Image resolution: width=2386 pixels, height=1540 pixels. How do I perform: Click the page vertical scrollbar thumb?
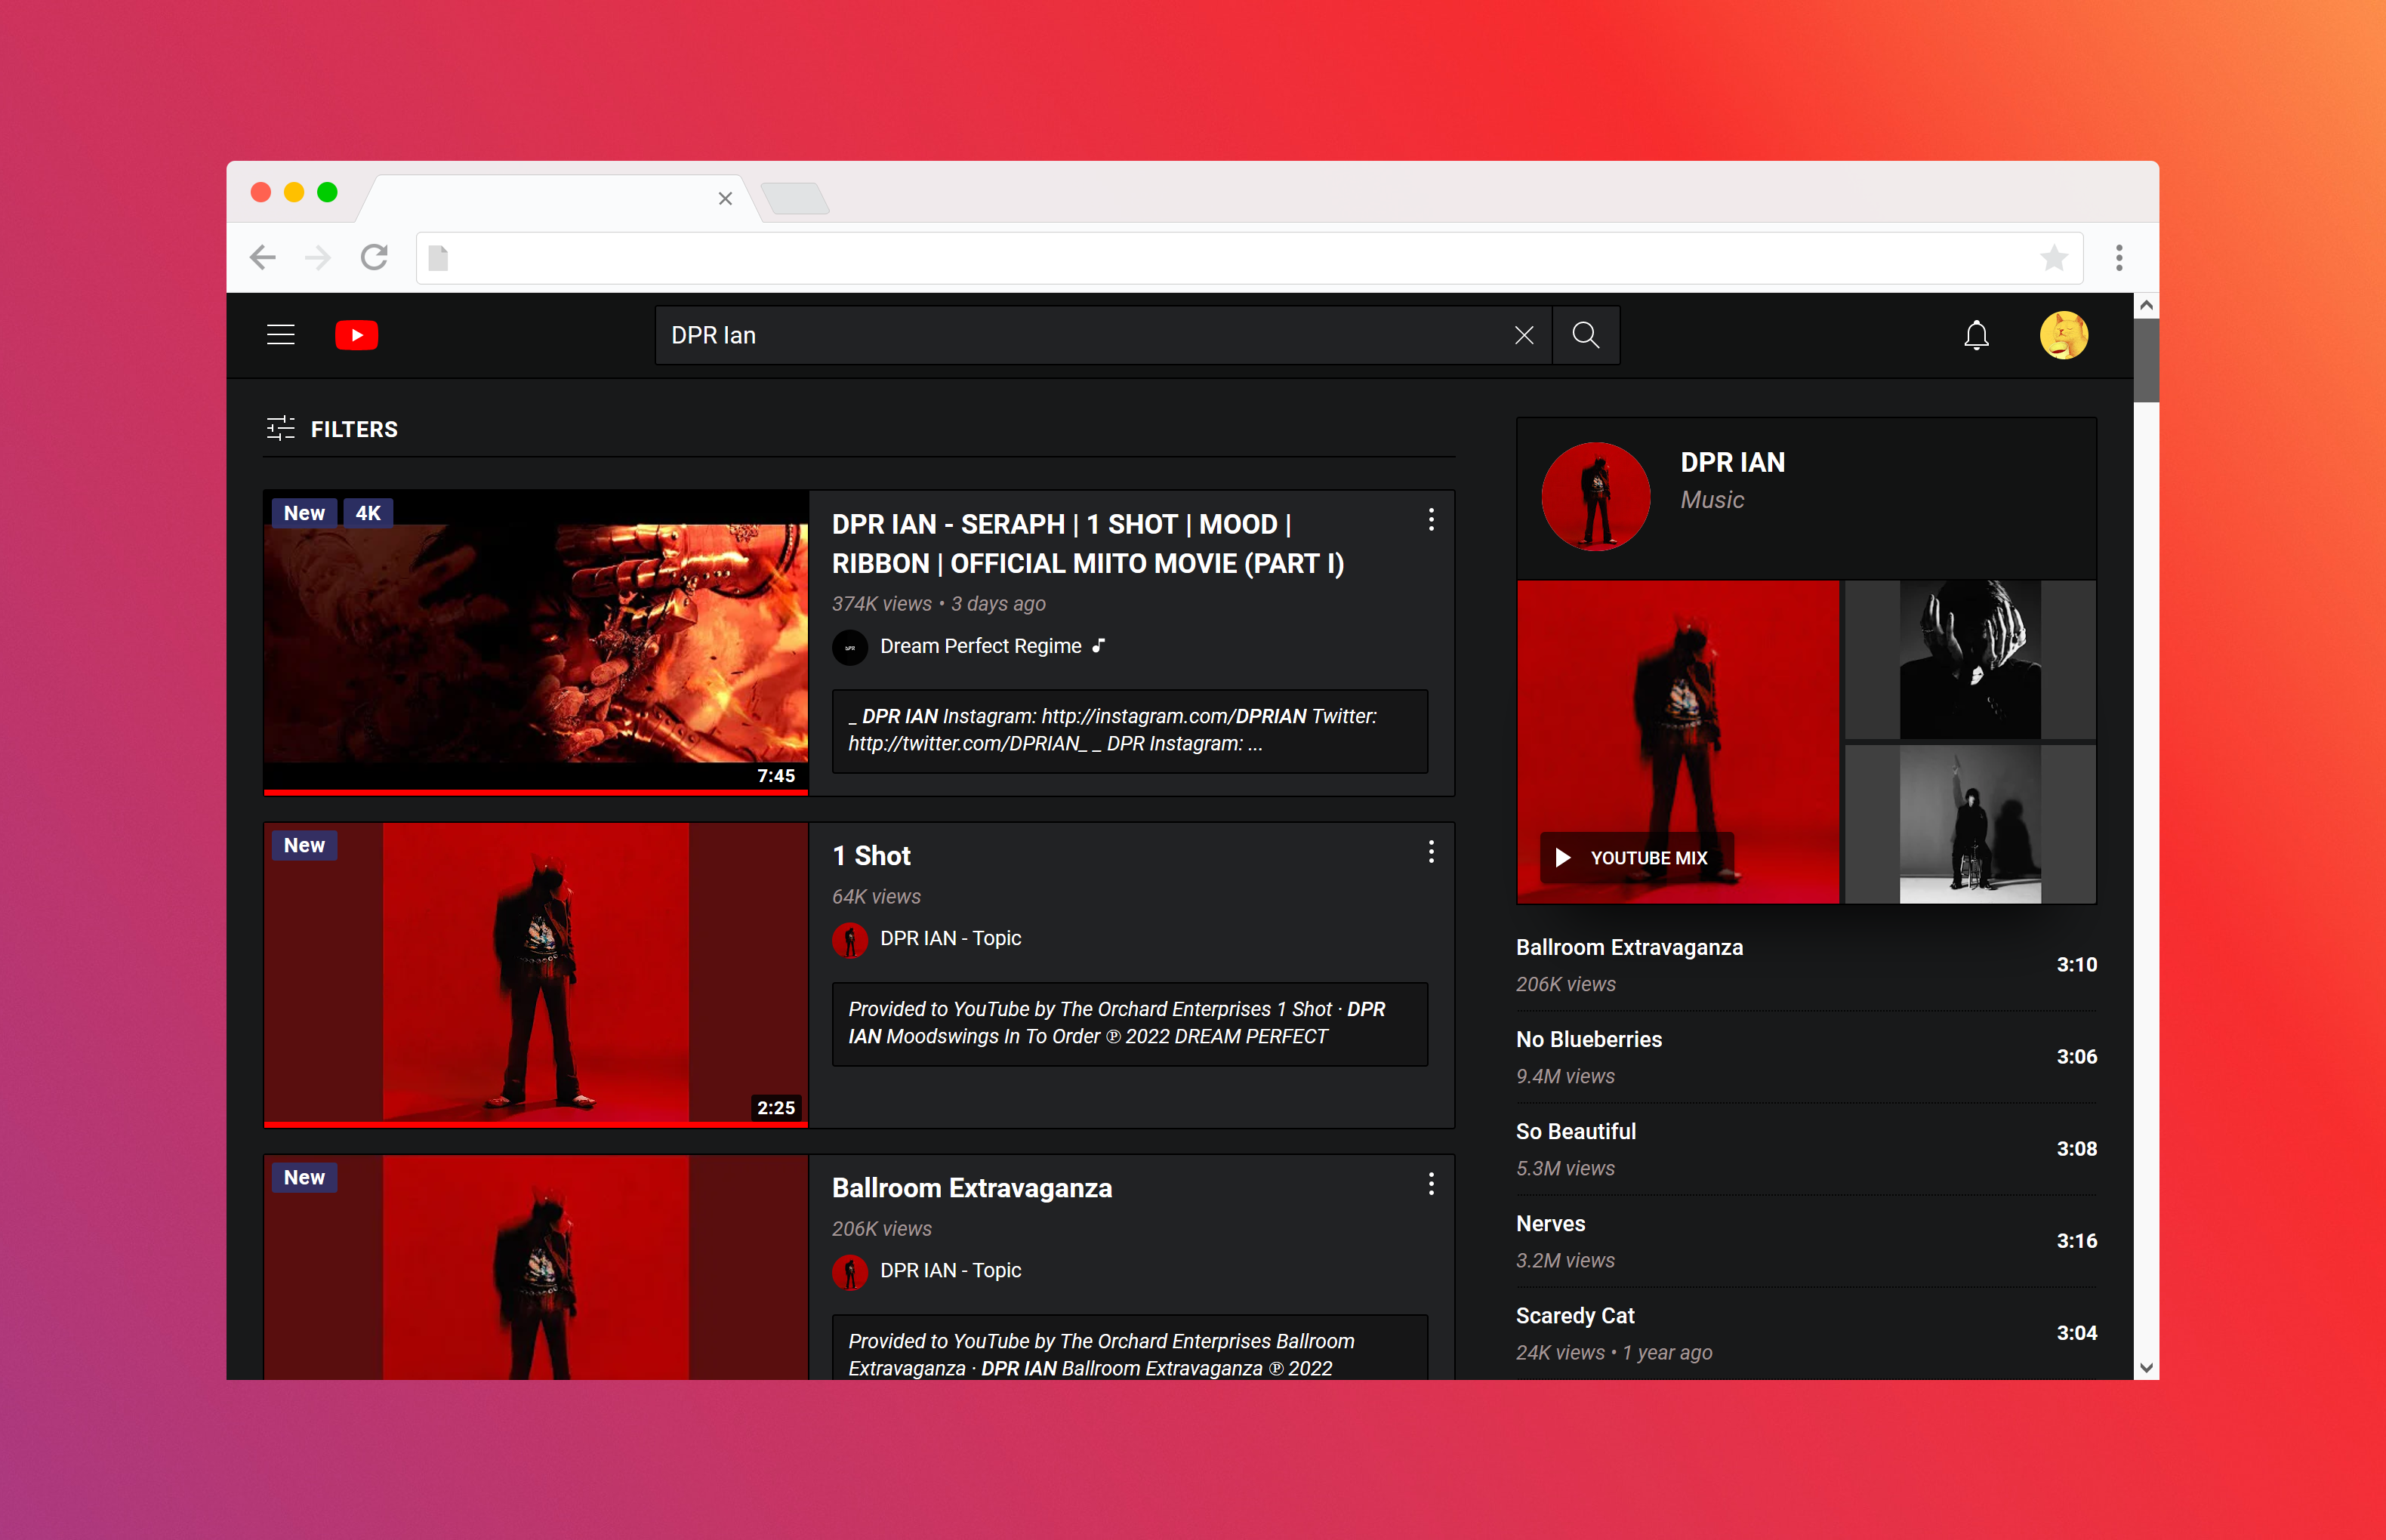click(2145, 360)
